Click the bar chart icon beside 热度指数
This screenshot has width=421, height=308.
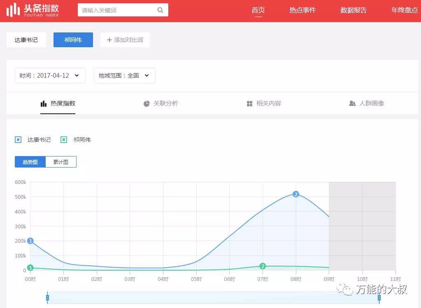coord(44,103)
